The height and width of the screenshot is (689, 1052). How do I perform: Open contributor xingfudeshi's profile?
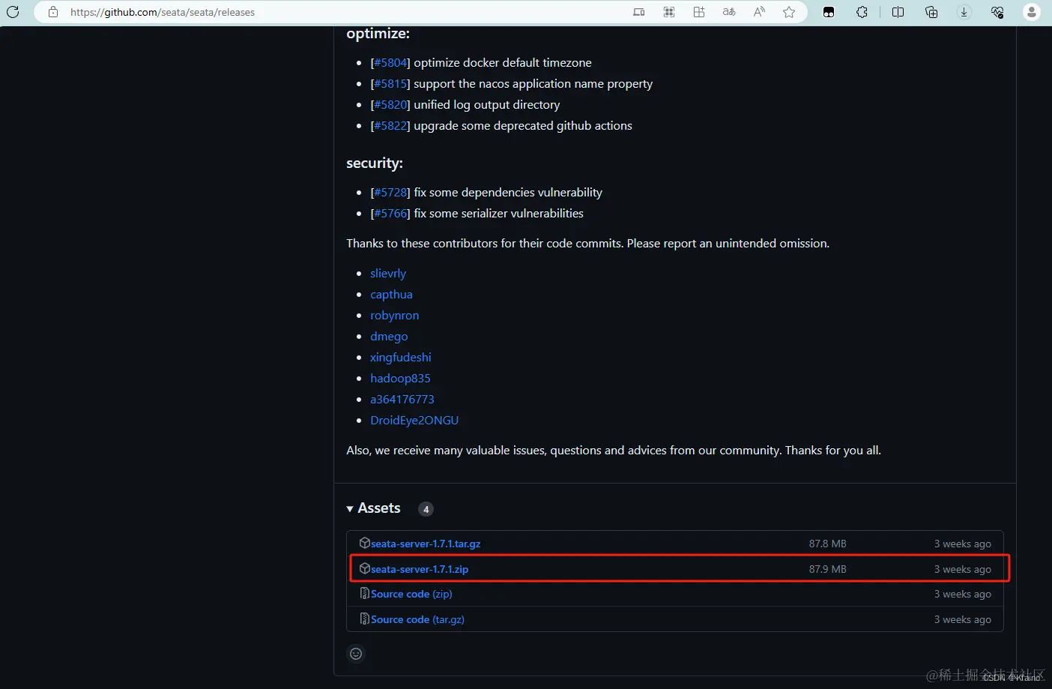401,358
